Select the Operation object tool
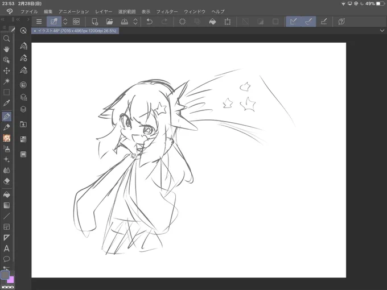Viewport: 387px width, 290px height. [x=6, y=60]
